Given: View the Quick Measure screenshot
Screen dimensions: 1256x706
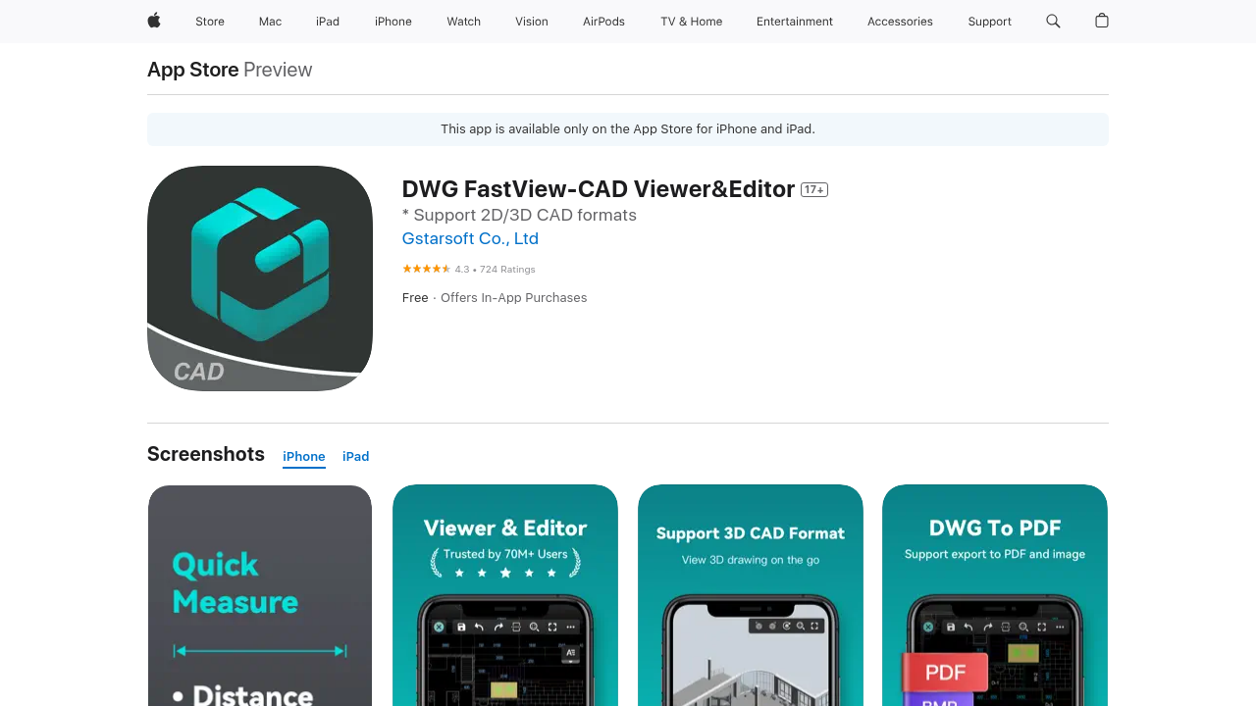Looking at the screenshot, I should click(260, 595).
